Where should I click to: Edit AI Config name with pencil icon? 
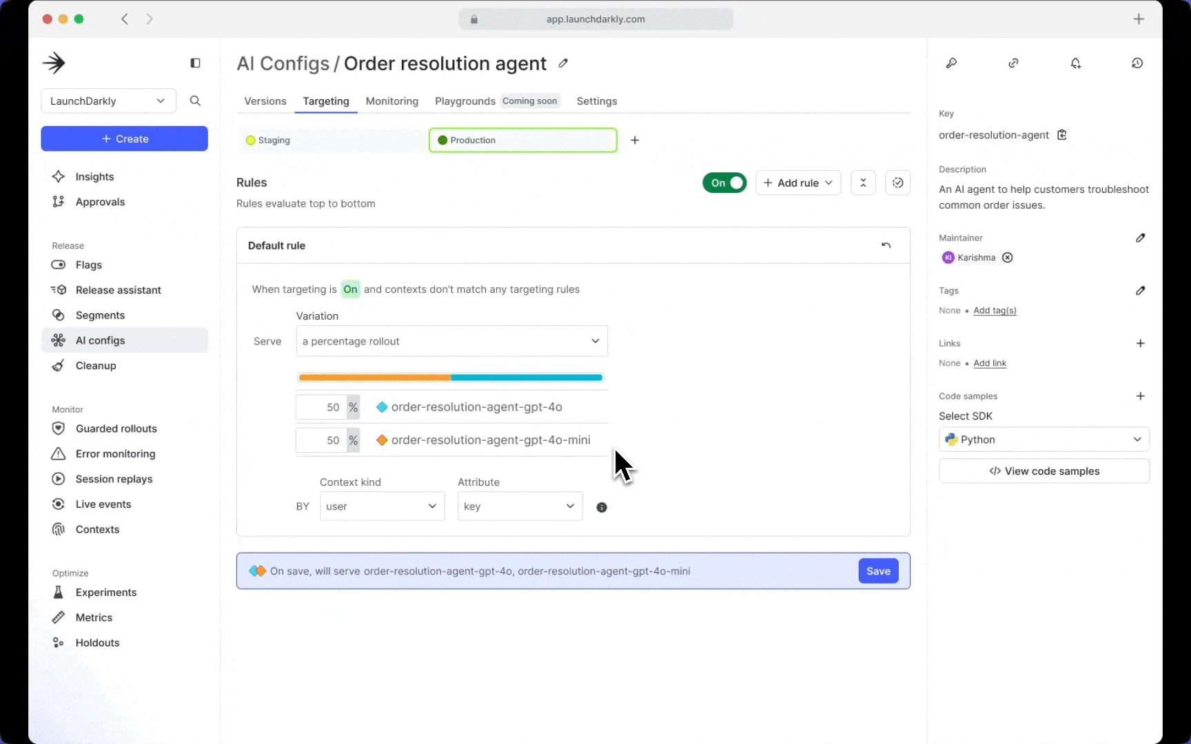click(563, 63)
